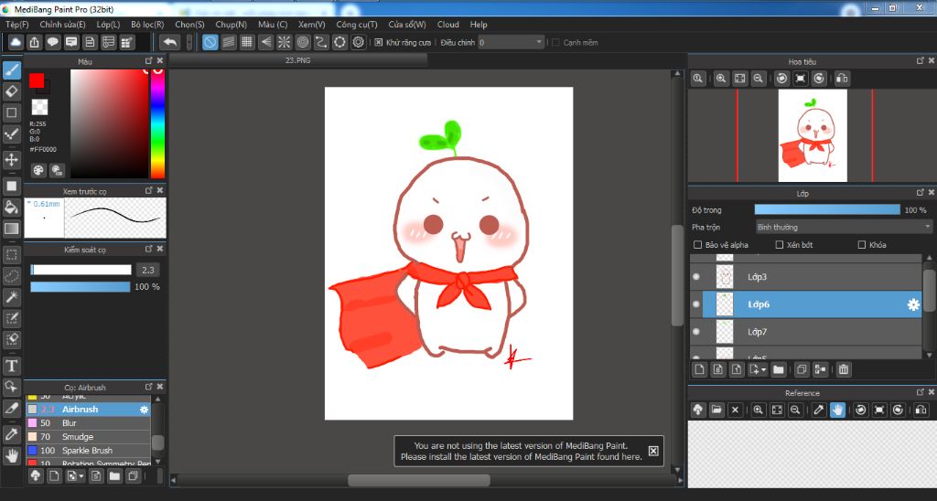Open snap settings gear in toolbar
The width and height of the screenshot is (937, 501).
359,42
